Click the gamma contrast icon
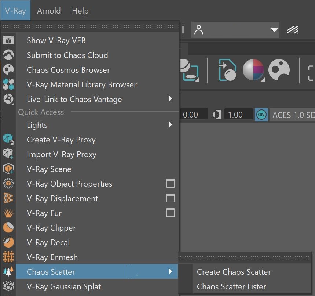 pos(217,115)
